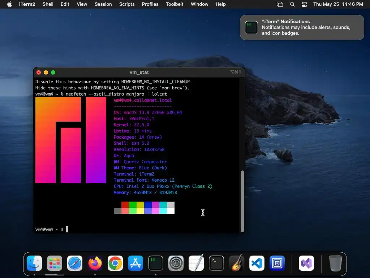Click the red color block in neofetch palette
This screenshot has width=370, height=278.
coord(125,205)
